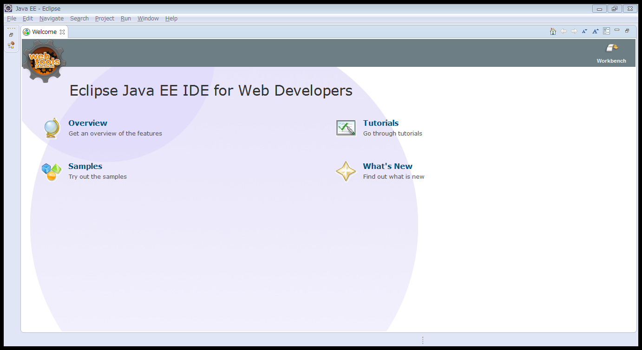Screen dimensions: 642x350
Task: Open the Overview link
Action: point(88,123)
